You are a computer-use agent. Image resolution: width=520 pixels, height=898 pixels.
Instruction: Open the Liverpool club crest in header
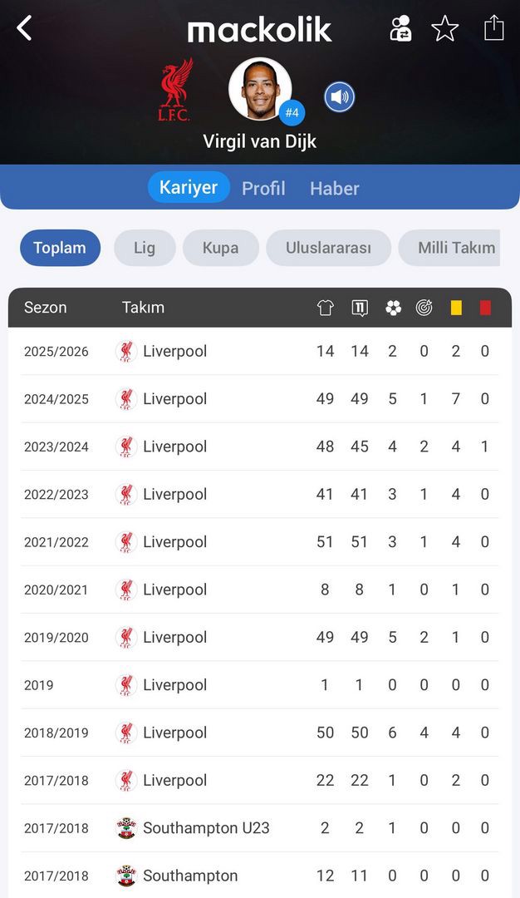[175, 90]
